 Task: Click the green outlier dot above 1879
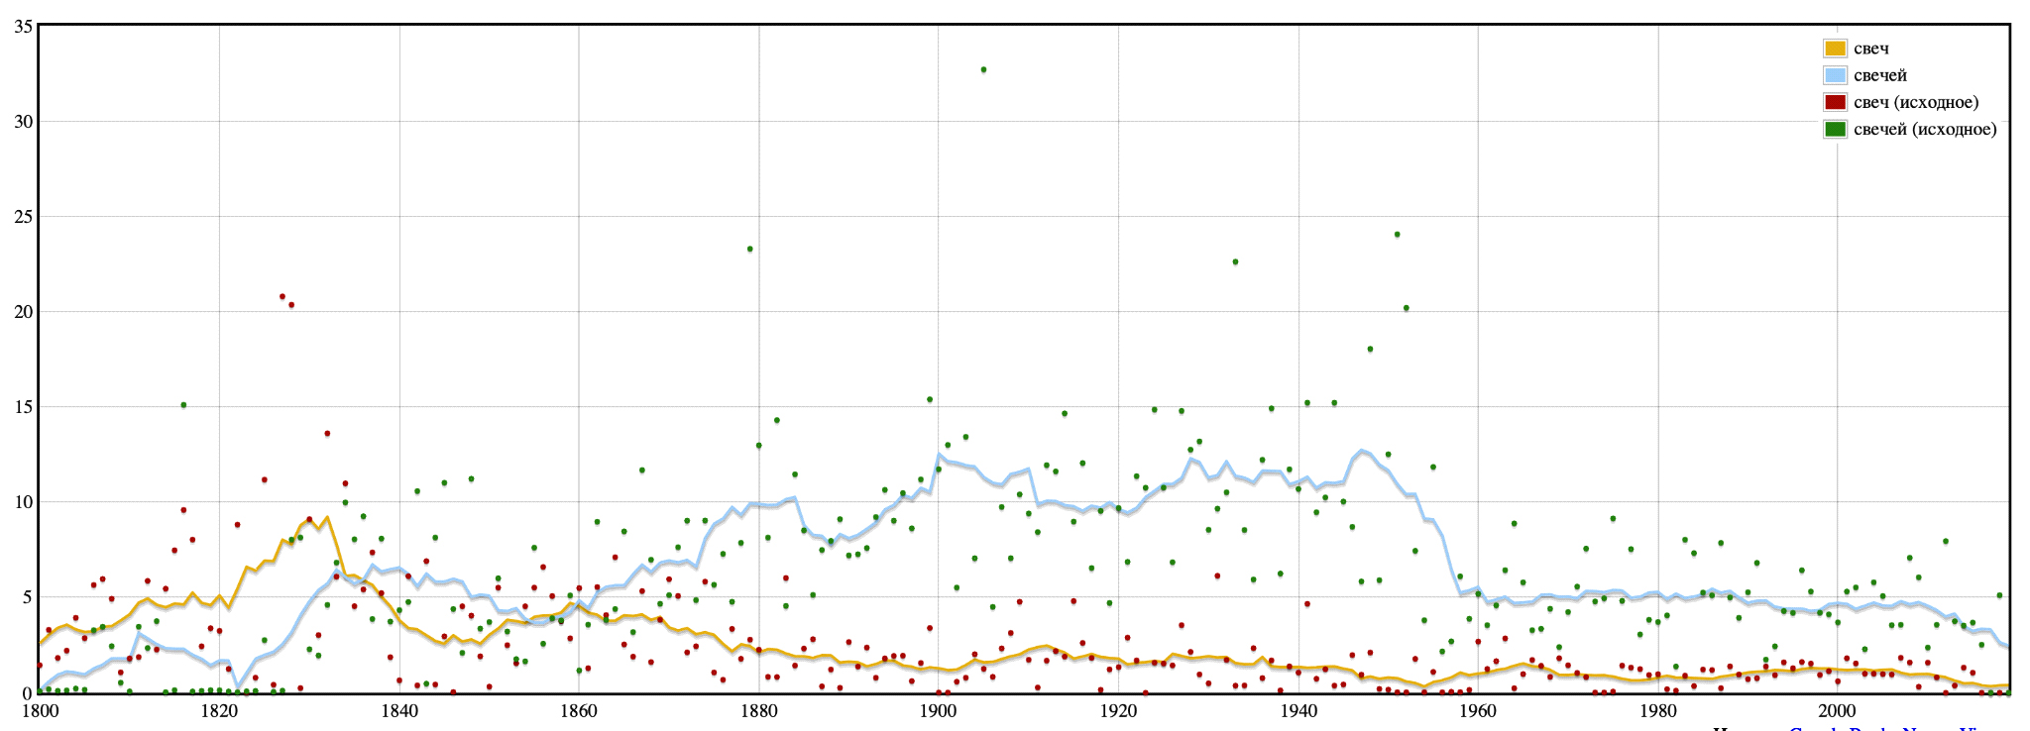(x=750, y=250)
